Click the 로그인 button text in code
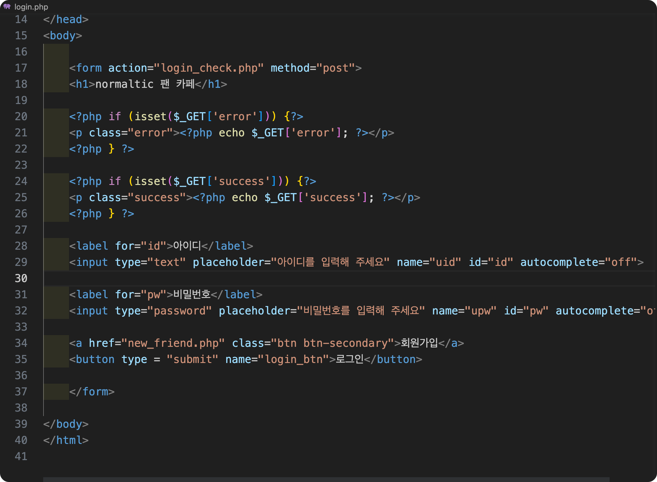This screenshot has width=657, height=482. tap(349, 359)
